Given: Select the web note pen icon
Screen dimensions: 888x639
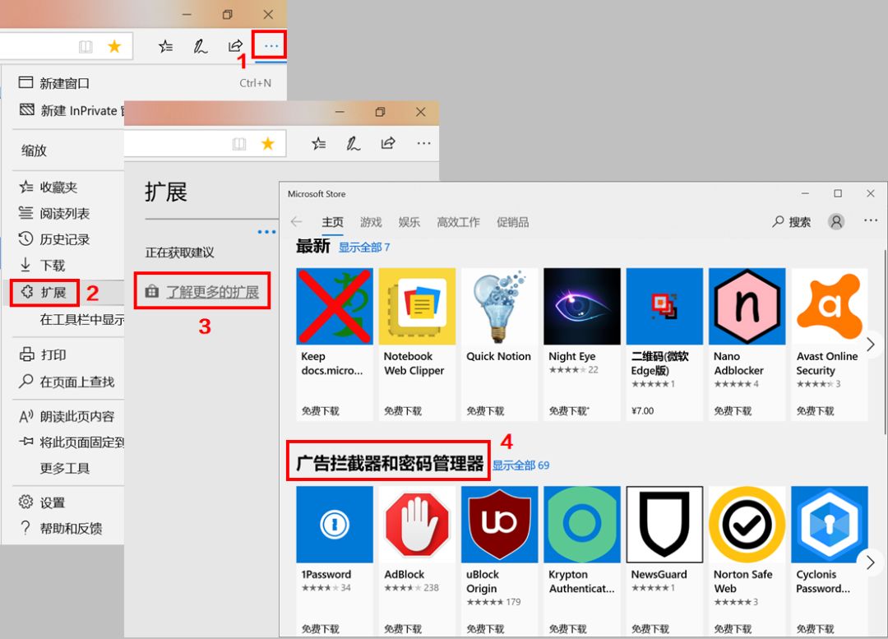Looking at the screenshot, I should point(200,46).
